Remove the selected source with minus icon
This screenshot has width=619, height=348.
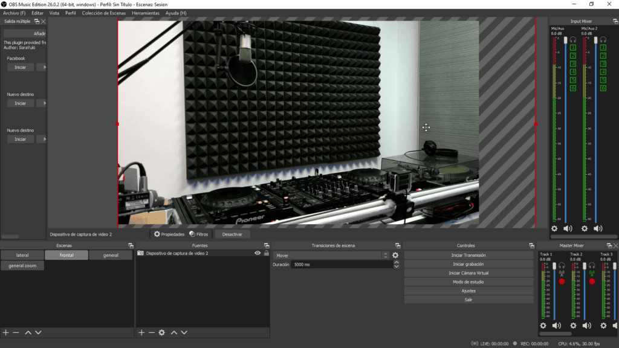point(151,332)
